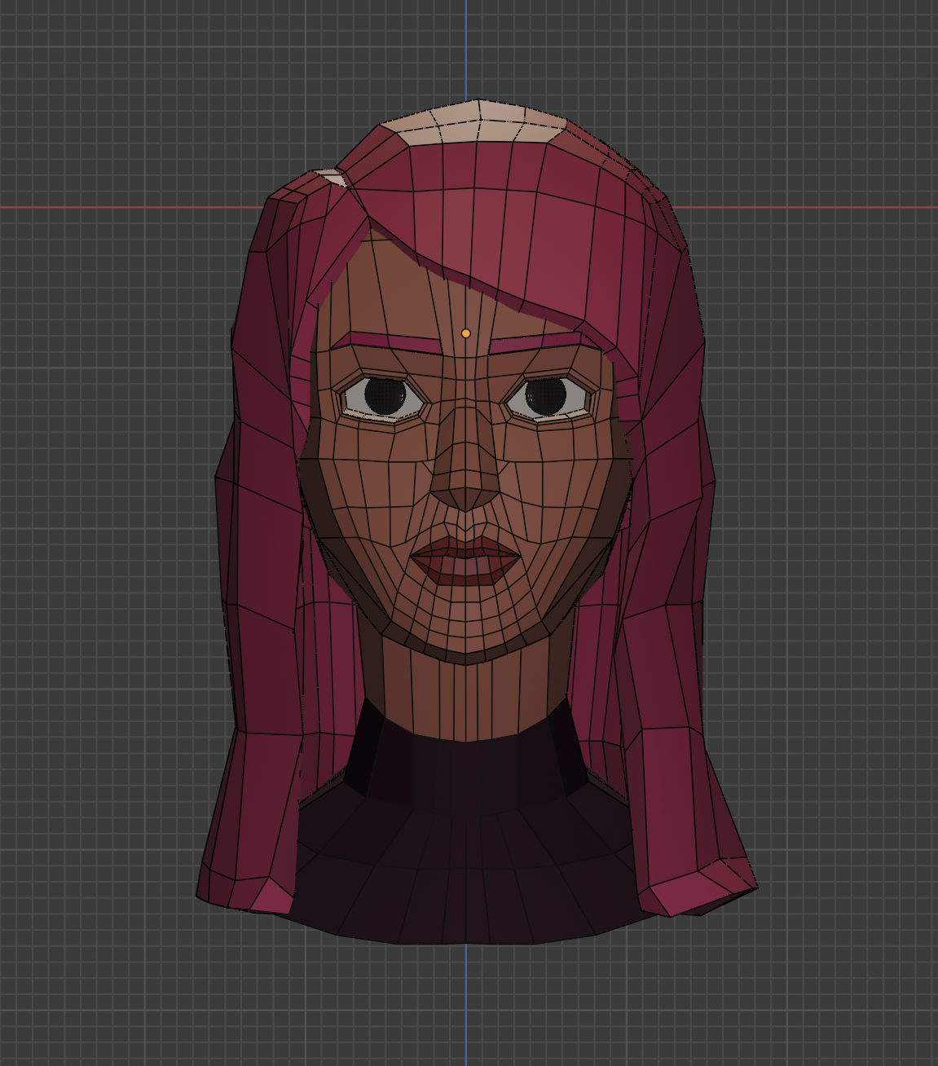The image size is (938, 1066).
Task: Click the tip of the nose
Action: pos(465,499)
